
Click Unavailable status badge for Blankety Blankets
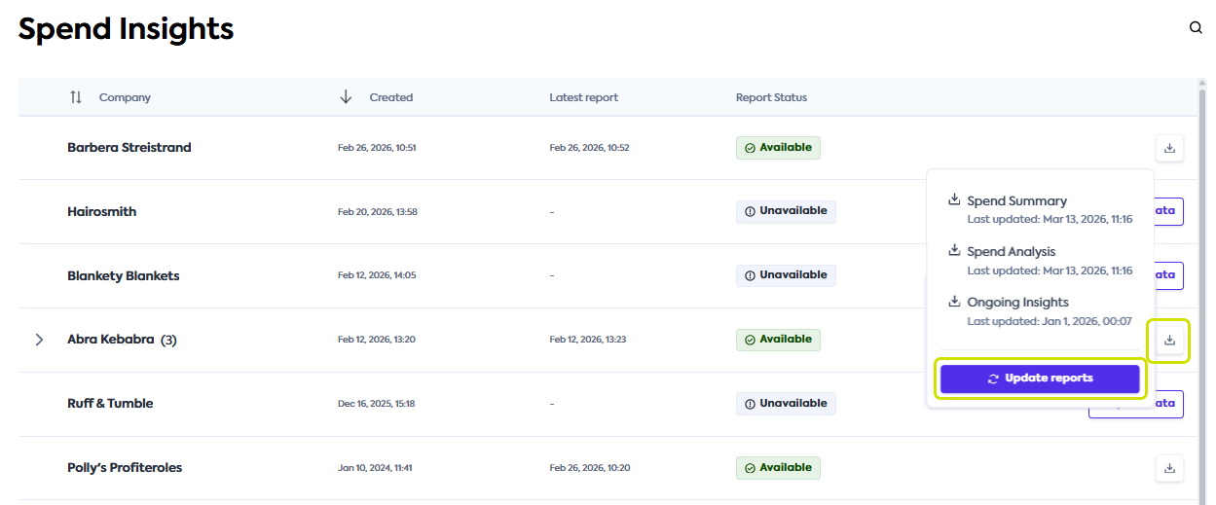(x=786, y=275)
